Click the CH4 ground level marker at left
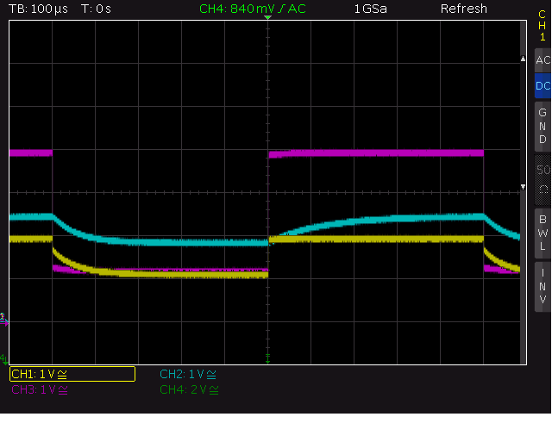This screenshot has width=552, height=448. coord(3,360)
